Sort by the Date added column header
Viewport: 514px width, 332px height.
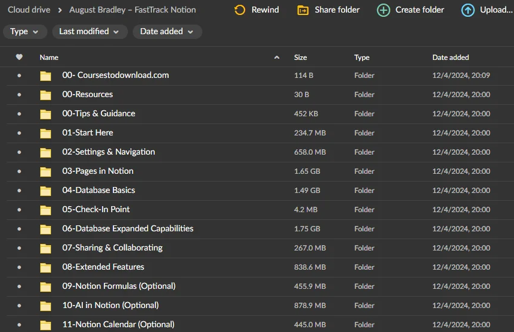450,58
